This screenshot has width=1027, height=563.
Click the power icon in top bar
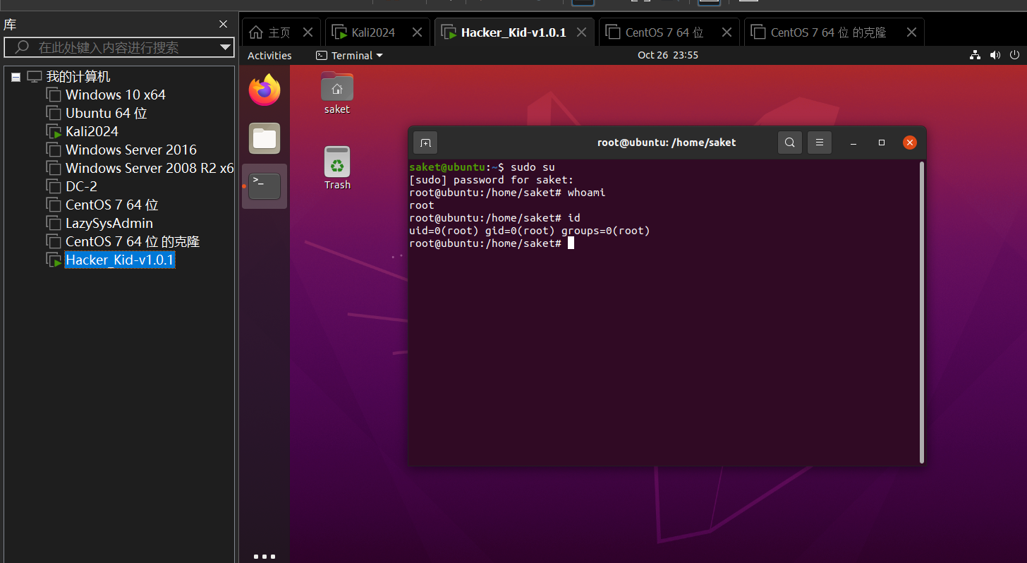1015,55
